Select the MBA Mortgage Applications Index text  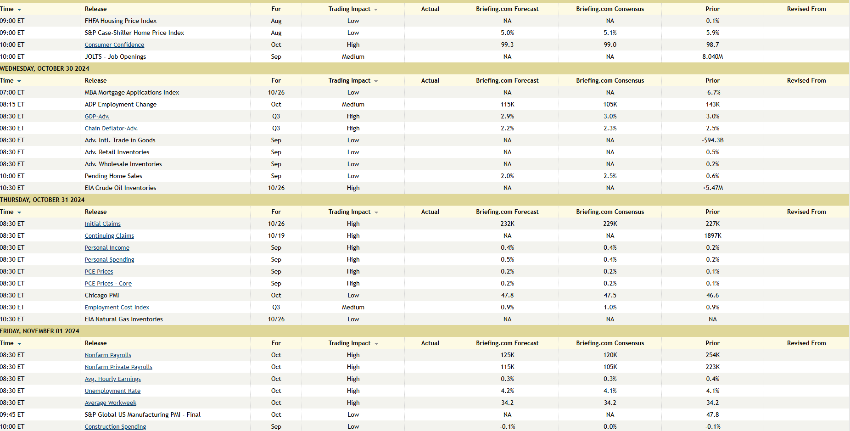tap(132, 92)
